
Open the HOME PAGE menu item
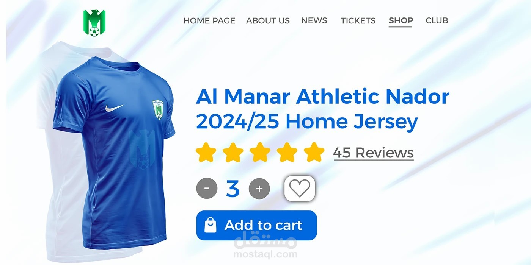coord(209,20)
